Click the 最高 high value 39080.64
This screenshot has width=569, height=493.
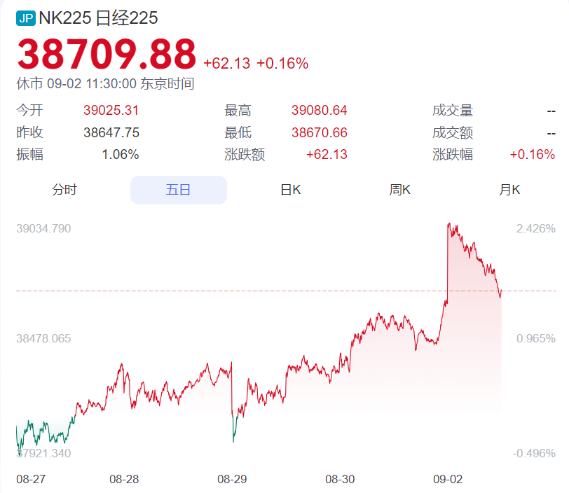(x=319, y=111)
